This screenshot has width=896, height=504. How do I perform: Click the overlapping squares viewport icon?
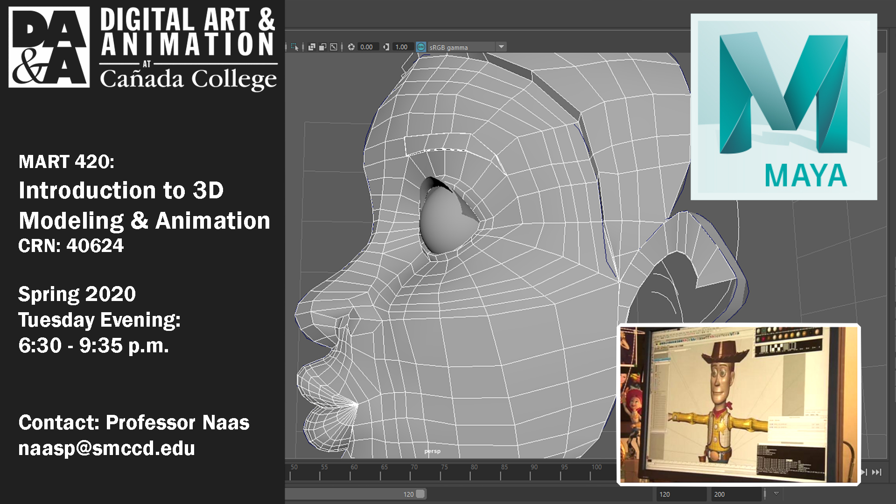pos(312,47)
